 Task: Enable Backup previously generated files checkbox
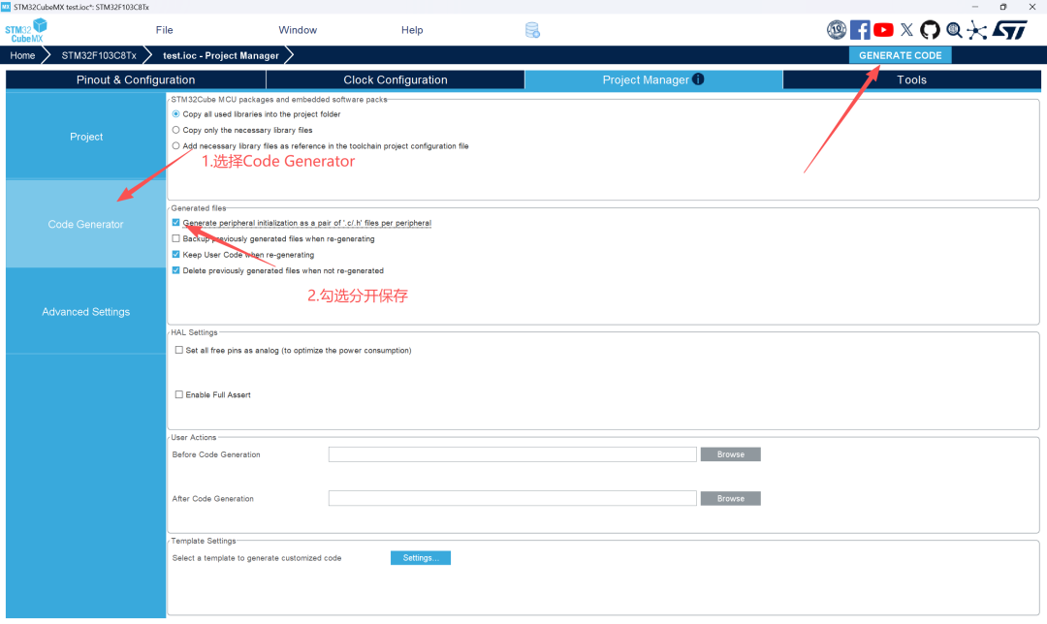176,238
